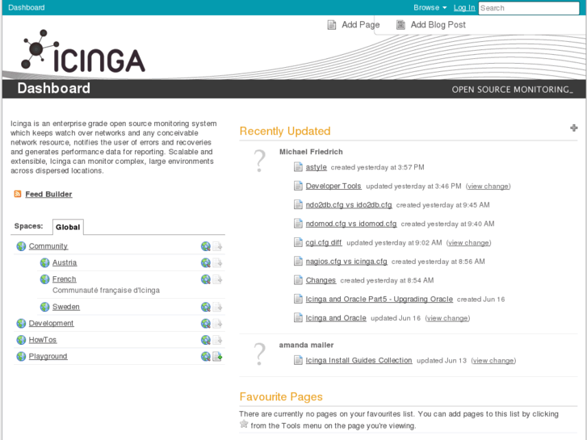
Task: Click into the Search field
Action: point(529,8)
